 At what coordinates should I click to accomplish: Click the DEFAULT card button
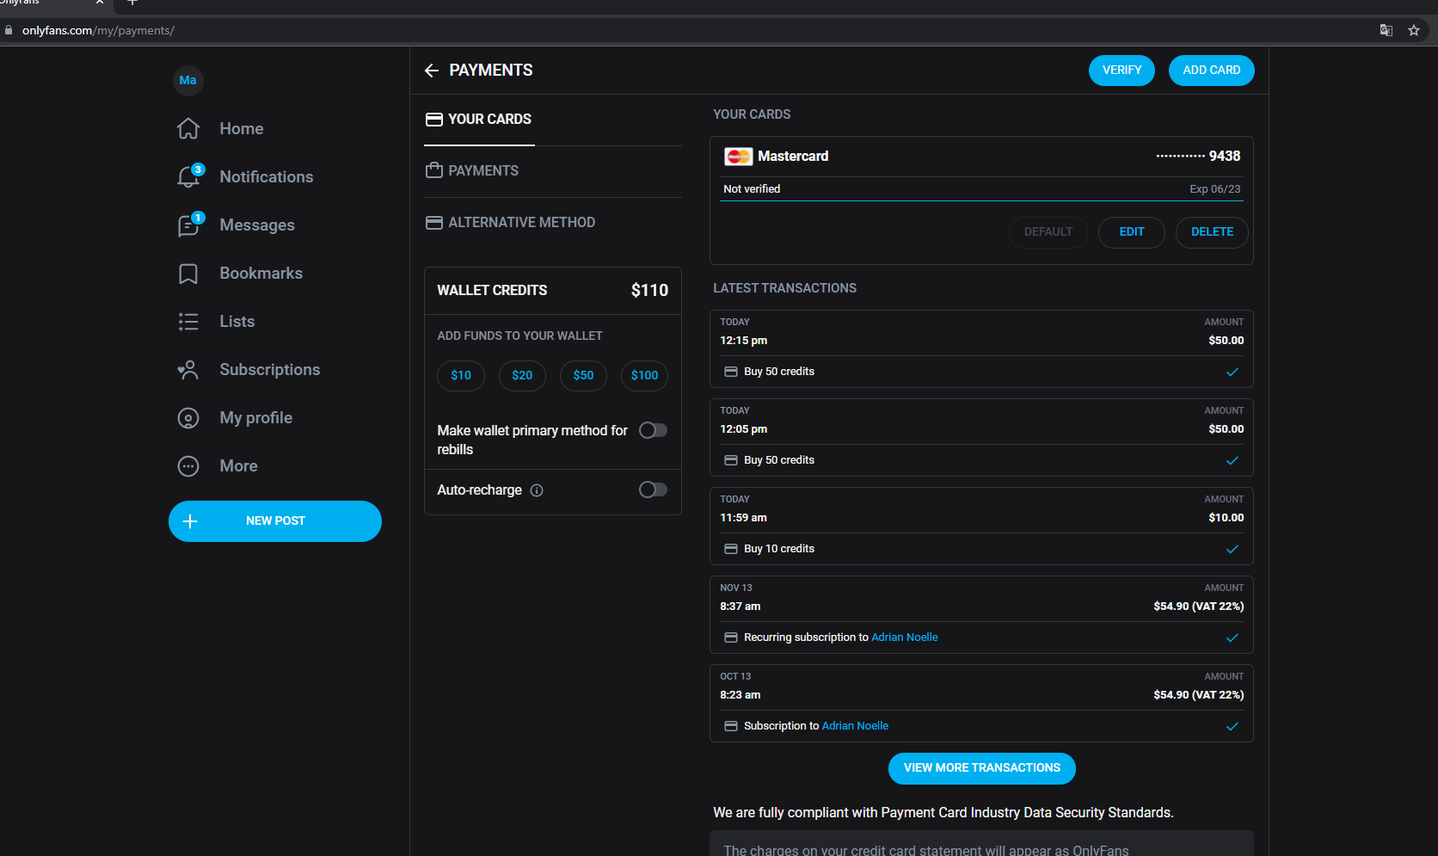[1048, 232]
